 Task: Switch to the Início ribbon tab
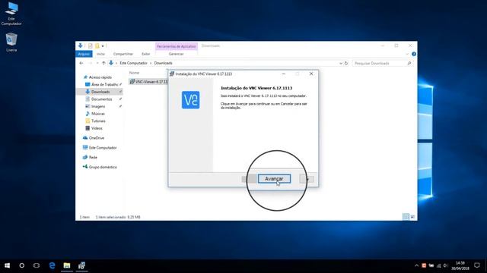pyautogui.click(x=100, y=54)
